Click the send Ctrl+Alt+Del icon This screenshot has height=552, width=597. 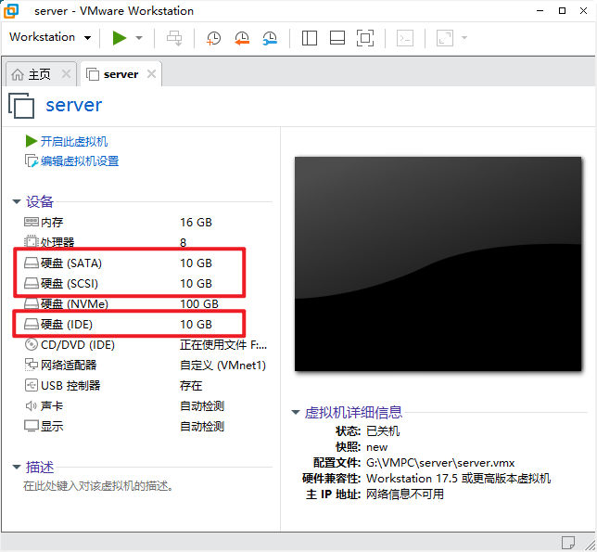click(174, 38)
